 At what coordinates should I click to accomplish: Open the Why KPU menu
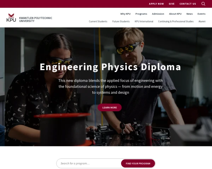coord(125,14)
